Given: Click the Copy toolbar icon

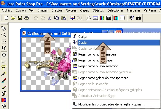Looking at the screenshot, I should [56, 18].
